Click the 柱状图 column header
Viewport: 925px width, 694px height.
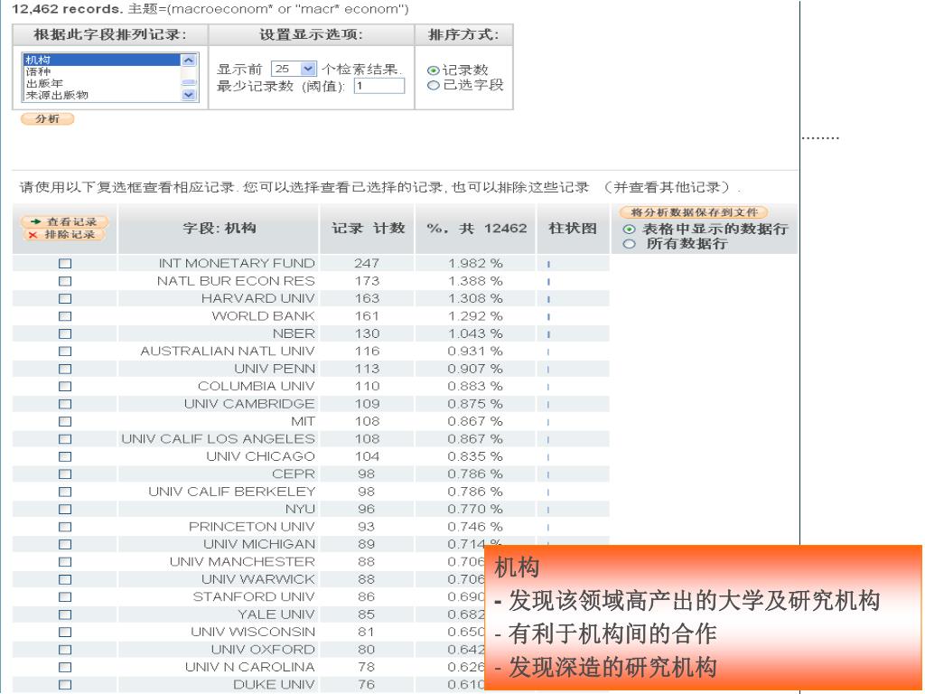(x=572, y=229)
